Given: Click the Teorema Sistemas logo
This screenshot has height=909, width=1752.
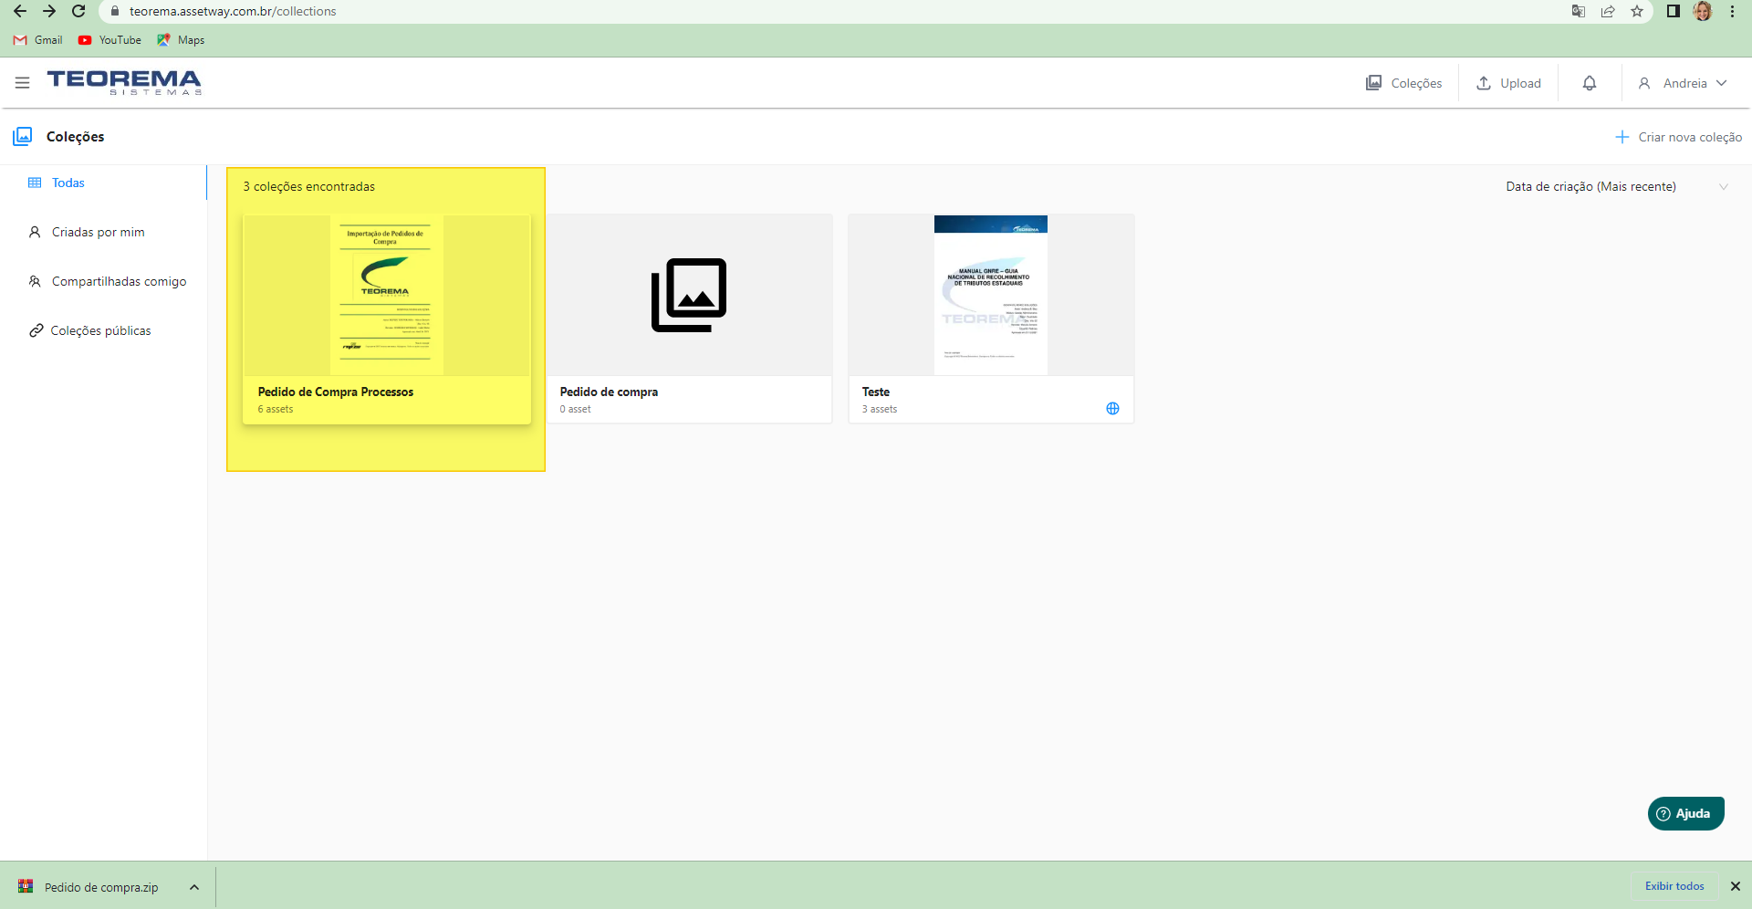Looking at the screenshot, I should [124, 82].
